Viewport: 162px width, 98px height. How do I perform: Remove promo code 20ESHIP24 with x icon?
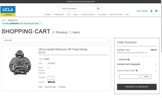[x=129, y=60]
